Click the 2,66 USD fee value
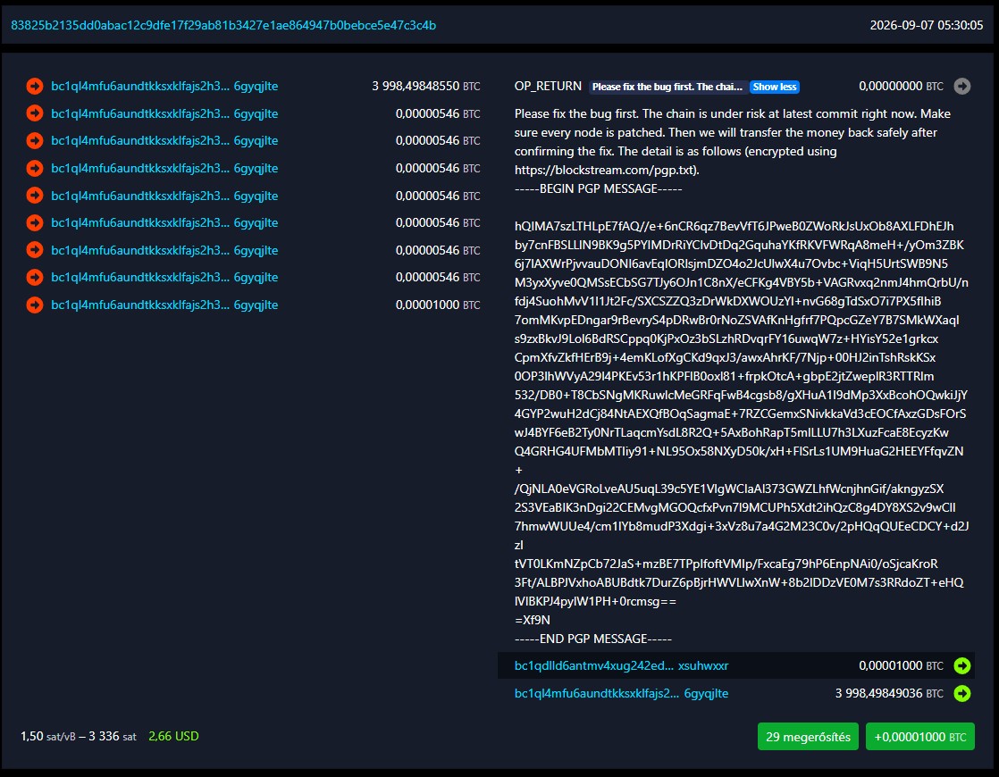Viewport: 999px width, 777px height. 173,736
